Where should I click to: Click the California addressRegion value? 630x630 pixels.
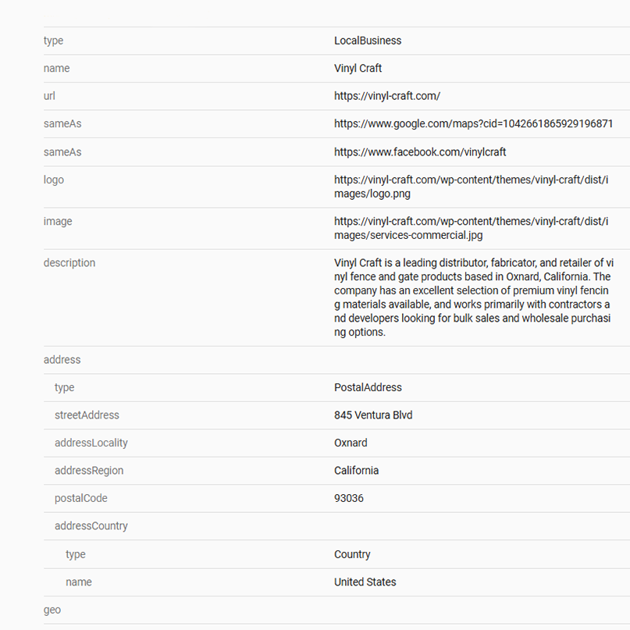(356, 471)
